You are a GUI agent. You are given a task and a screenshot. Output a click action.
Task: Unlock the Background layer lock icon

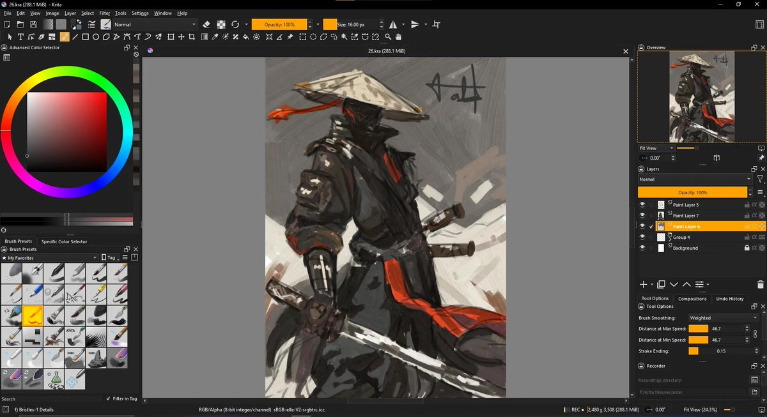click(x=747, y=248)
